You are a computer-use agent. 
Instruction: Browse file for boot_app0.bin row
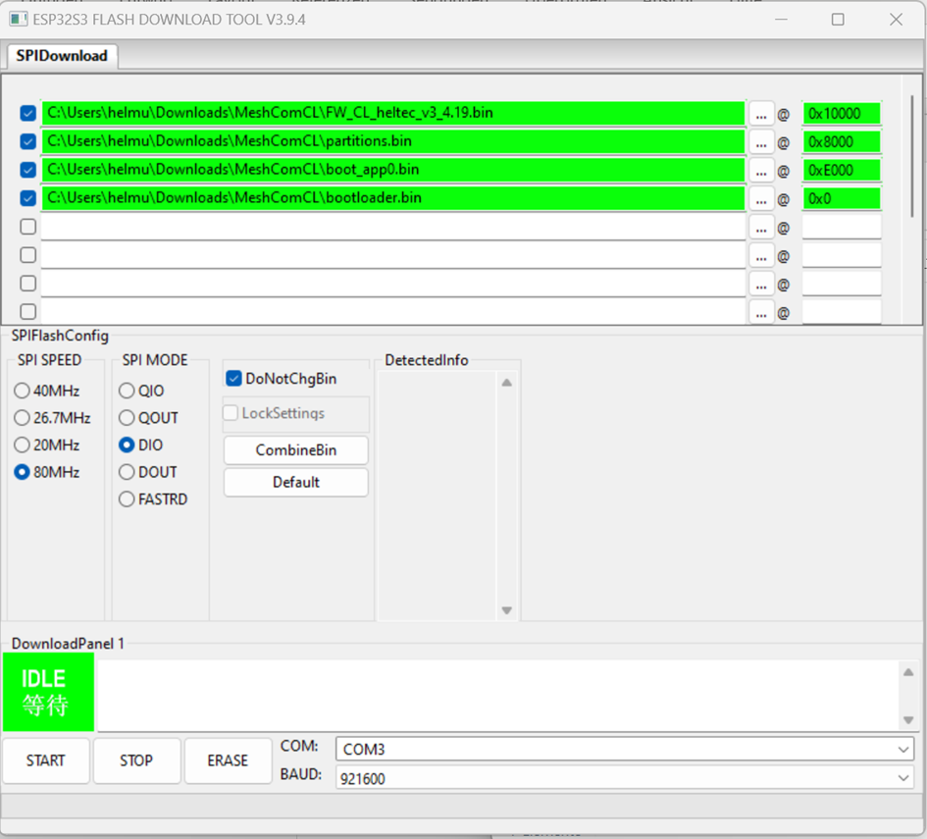click(x=761, y=171)
